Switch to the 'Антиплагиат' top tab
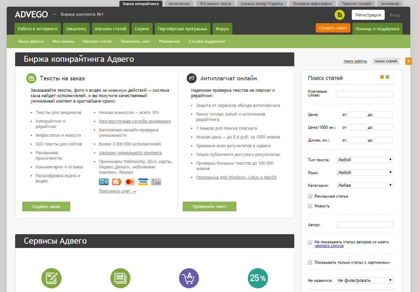The width and height of the screenshot is (419, 292). click(x=179, y=4)
